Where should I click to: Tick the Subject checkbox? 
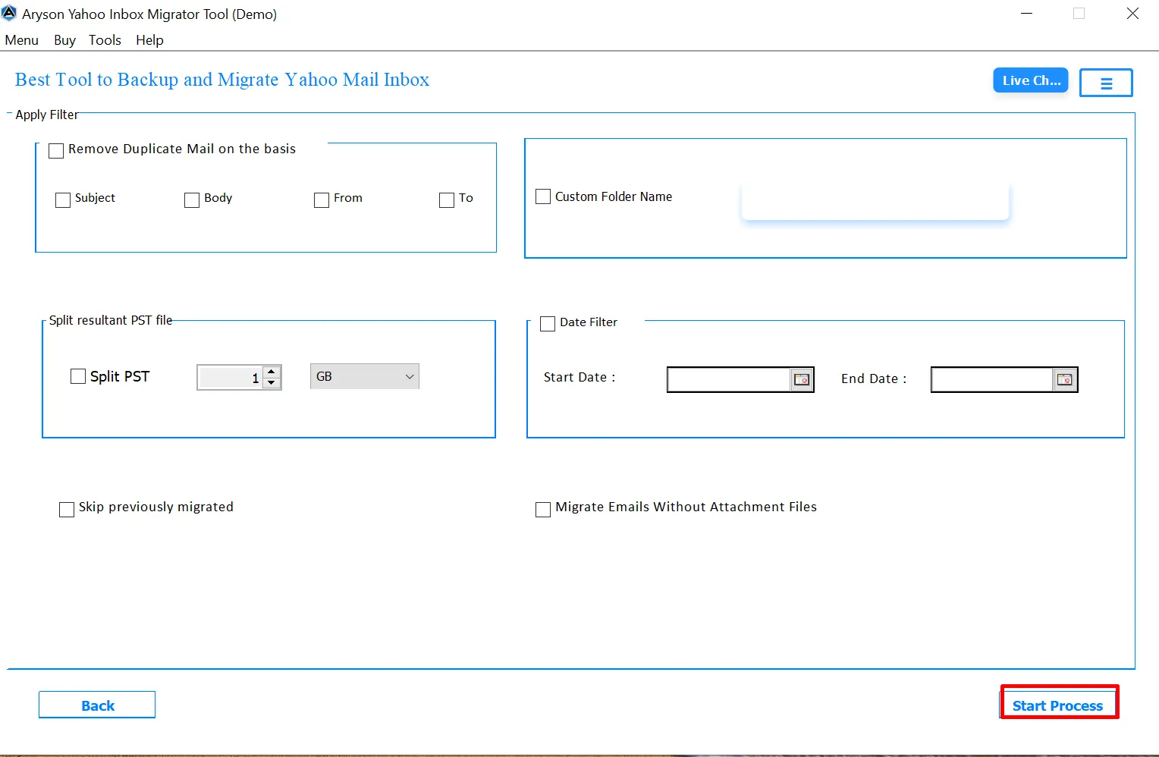(x=63, y=199)
